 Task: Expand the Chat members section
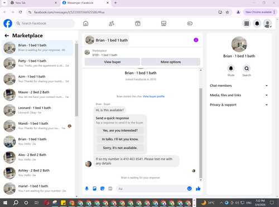(239, 86)
